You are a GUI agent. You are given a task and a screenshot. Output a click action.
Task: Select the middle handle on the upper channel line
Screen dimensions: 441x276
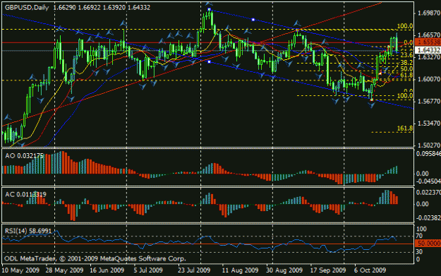click(253, 20)
